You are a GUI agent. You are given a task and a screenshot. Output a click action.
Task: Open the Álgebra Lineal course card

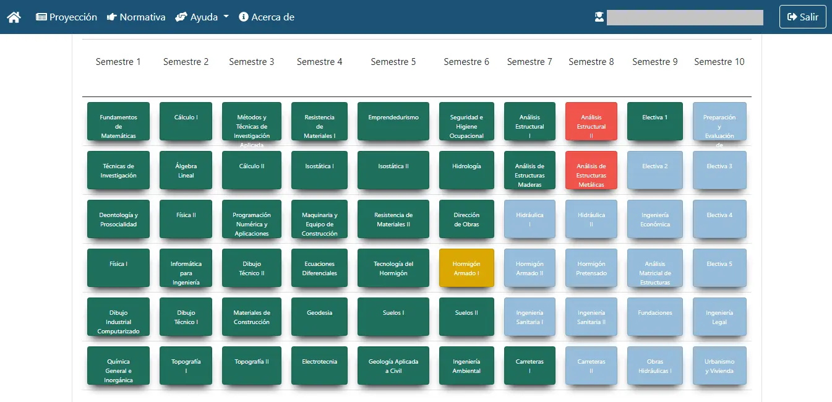click(x=186, y=170)
